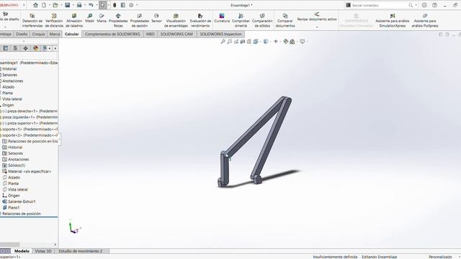The width and height of the screenshot is (461, 259).
Task: Run Evaluación de rendimiento
Action: (x=200, y=20)
